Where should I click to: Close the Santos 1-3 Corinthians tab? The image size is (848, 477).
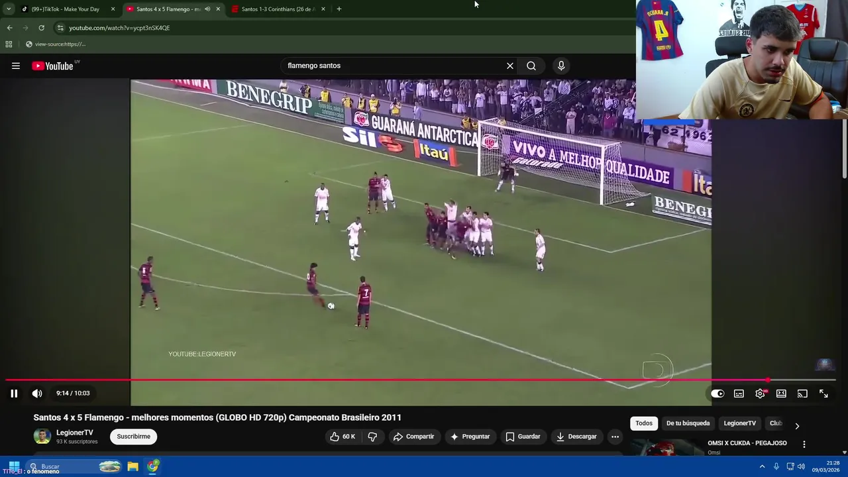323,9
